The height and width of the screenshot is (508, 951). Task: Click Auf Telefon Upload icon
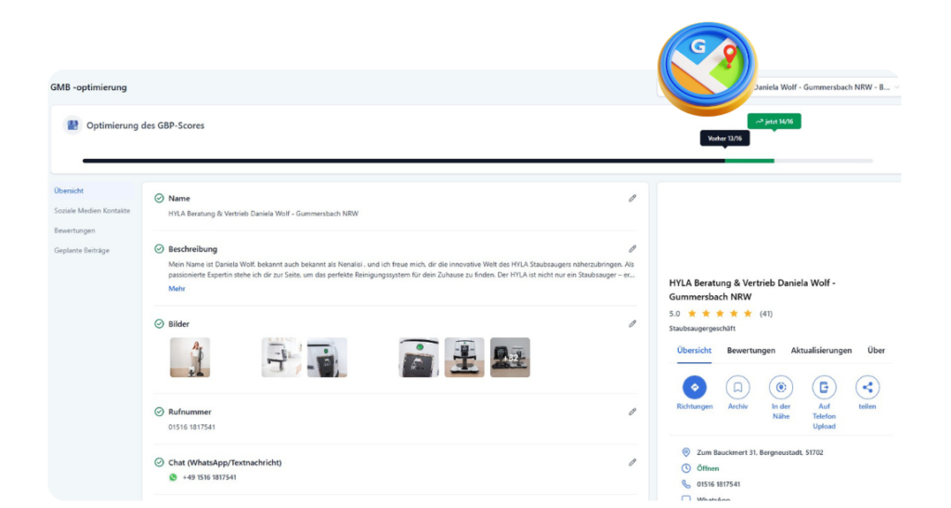click(x=824, y=387)
